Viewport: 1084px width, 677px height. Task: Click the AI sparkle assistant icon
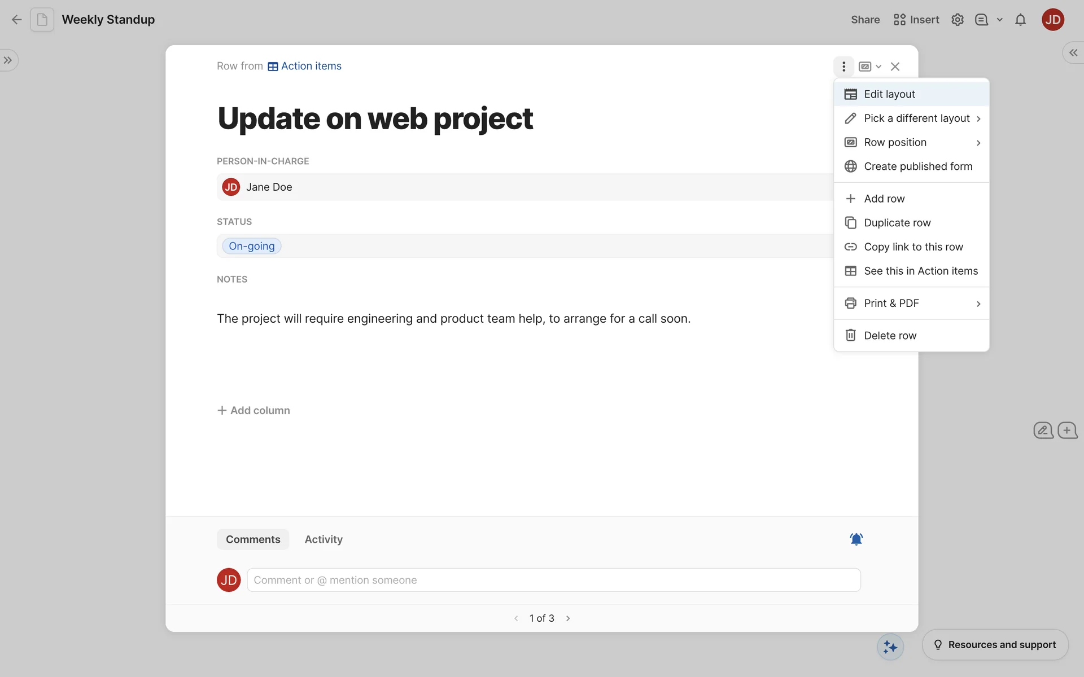click(890, 647)
